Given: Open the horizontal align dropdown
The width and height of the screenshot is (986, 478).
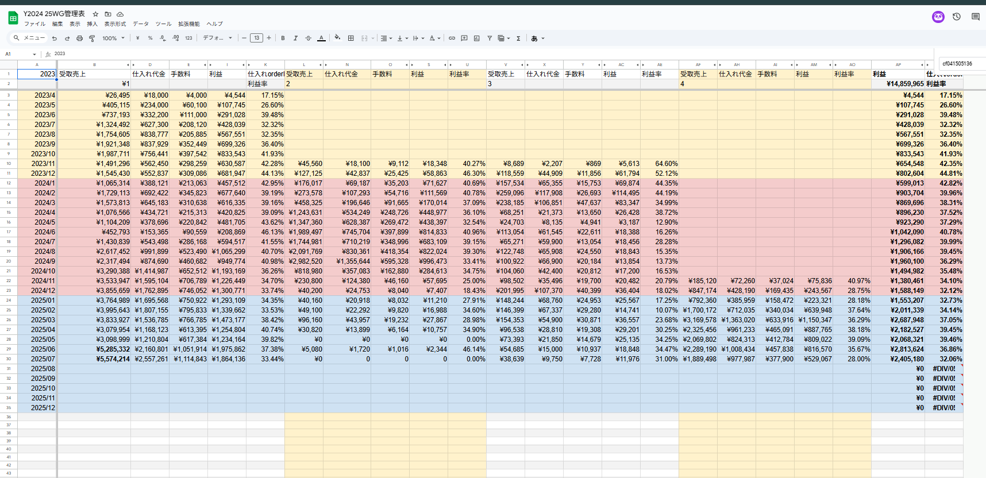Looking at the screenshot, I should pyautogui.click(x=386, y=38).
